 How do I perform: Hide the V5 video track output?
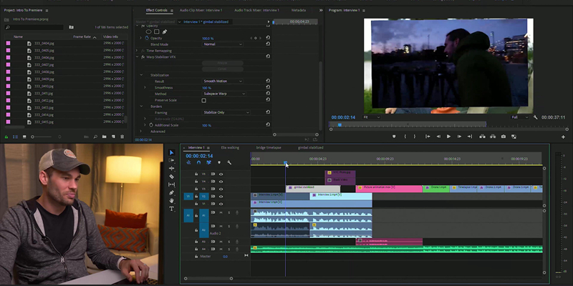(x=221, y=174)
